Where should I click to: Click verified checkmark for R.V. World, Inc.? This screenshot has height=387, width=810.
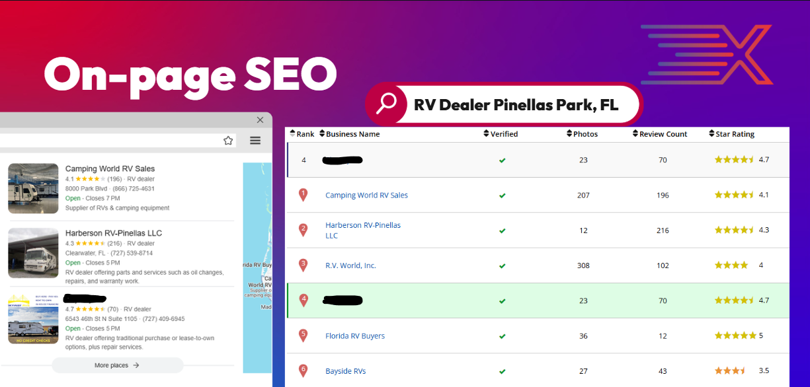(x=503, y=266)
